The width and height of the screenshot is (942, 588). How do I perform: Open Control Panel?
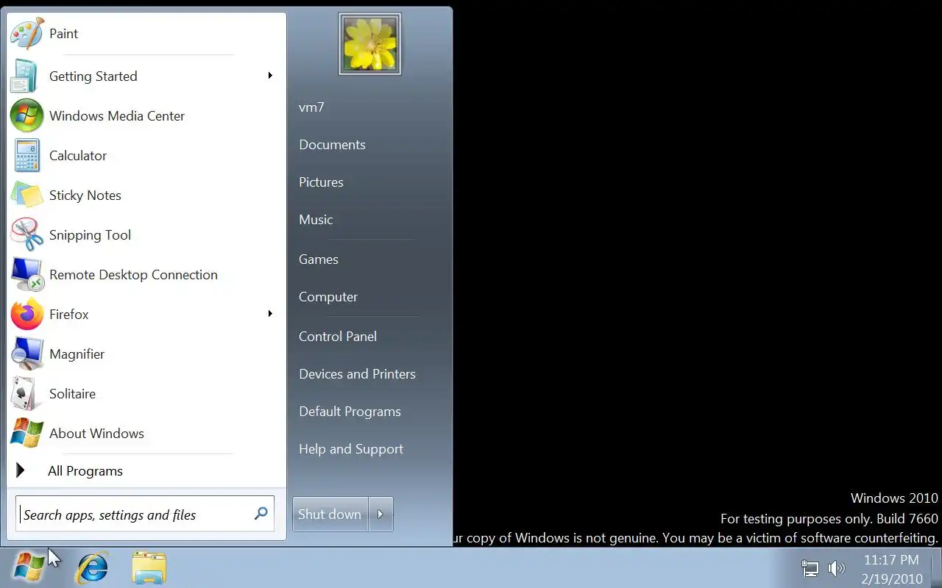click(x=338, y=337)
